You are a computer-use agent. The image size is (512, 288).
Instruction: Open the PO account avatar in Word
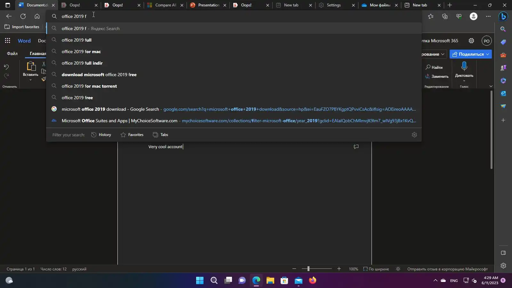[x=487, y=41]
